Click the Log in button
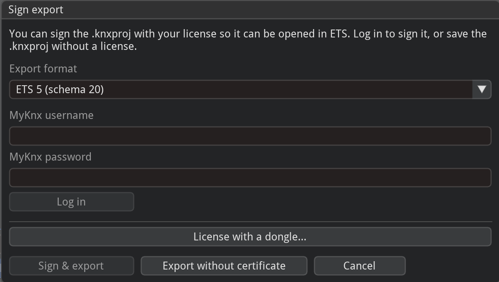The width and height of the screenshot is (499, 282). 72,202
